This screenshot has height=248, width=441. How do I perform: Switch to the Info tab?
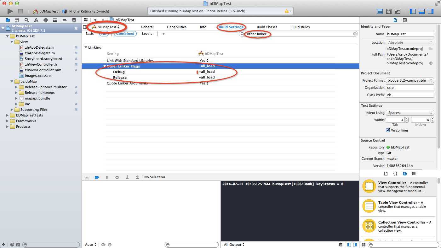(203, 27)
